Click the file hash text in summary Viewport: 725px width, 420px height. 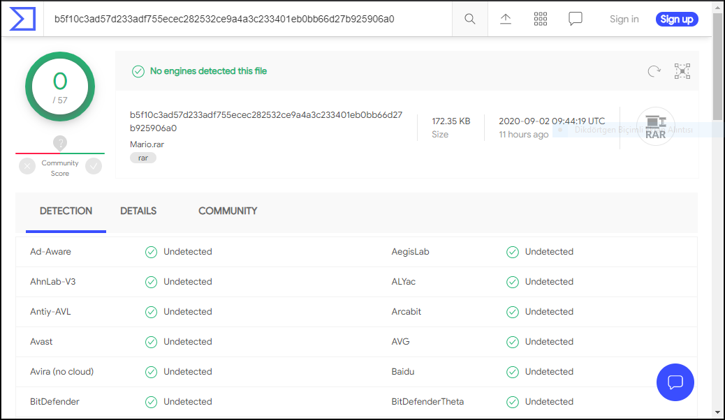266,121
